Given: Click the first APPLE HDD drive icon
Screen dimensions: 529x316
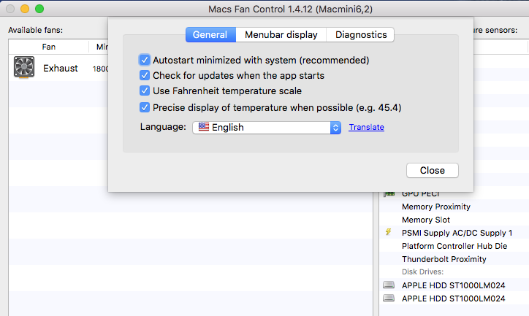Looking at the screenshot, I should [389, 285].
